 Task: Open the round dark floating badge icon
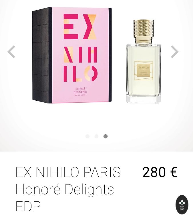(182, 205)
